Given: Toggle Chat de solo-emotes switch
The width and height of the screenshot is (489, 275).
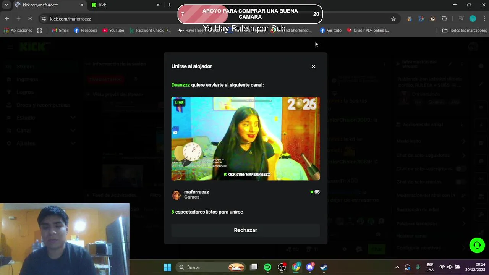Looking at the screenshot, I should pyautogui.click(x=461, y=182).
